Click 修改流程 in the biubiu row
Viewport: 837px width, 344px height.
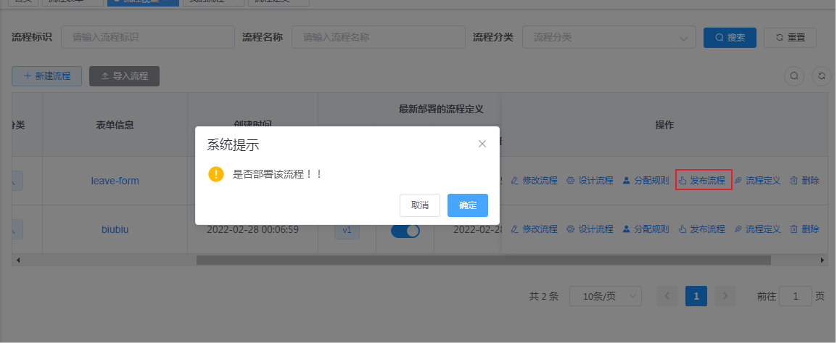click(534, 229)
